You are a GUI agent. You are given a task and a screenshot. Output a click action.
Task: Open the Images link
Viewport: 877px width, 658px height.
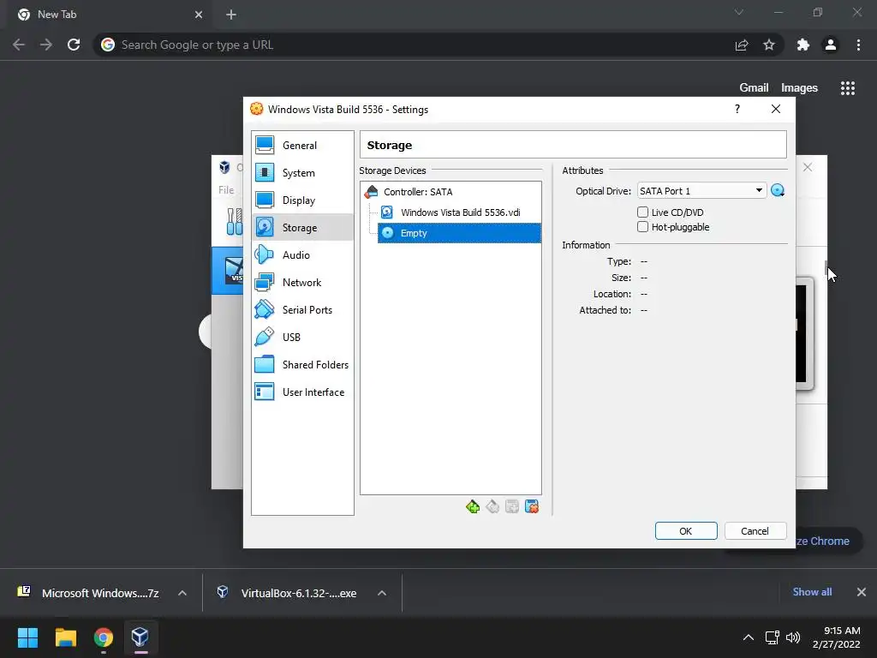(799, 88)
